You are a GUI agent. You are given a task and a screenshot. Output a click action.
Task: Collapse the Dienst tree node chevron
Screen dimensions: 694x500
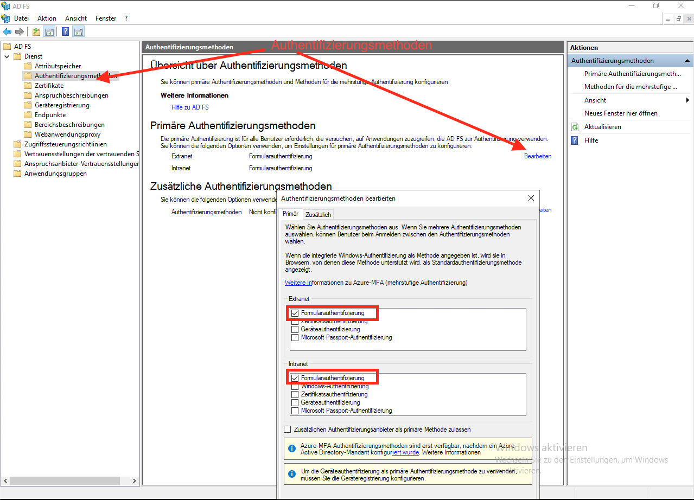[x=7, y=56]
